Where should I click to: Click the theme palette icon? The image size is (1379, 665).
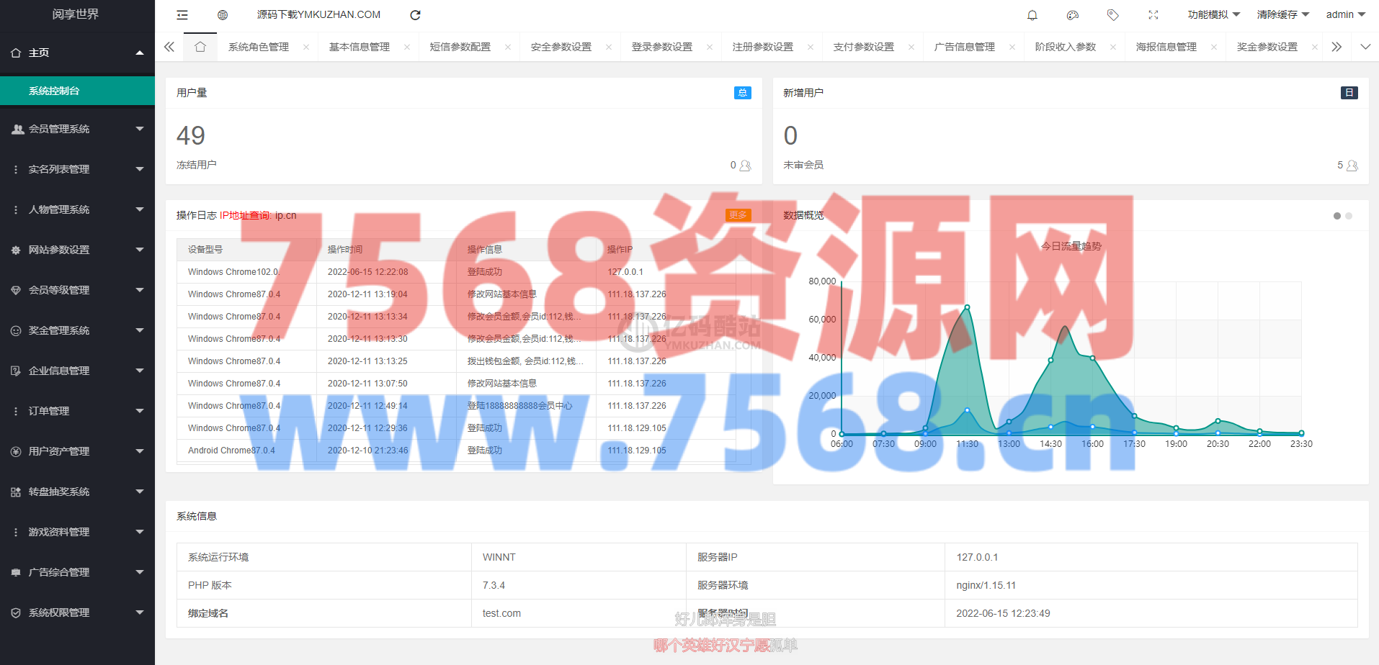[1072, 15]
